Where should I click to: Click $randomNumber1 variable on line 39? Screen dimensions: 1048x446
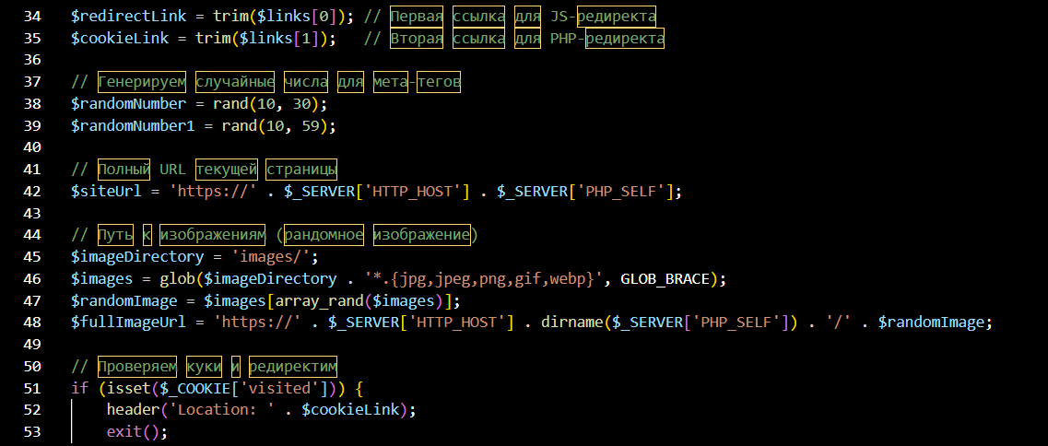[133, 125]
